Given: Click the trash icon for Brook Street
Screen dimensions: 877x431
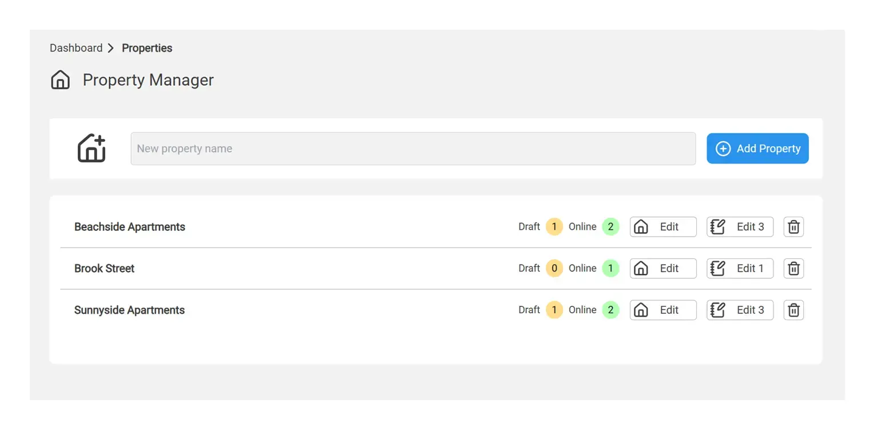Looking at the screenshot, I should (793, 268).
